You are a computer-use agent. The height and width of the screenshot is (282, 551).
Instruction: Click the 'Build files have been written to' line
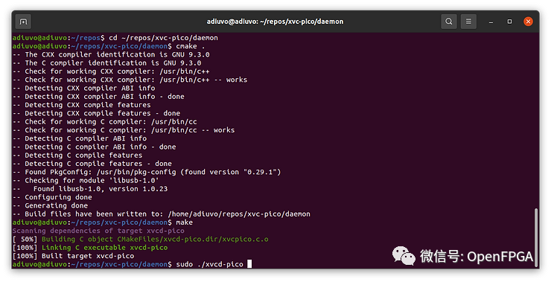tap(162, 214)
